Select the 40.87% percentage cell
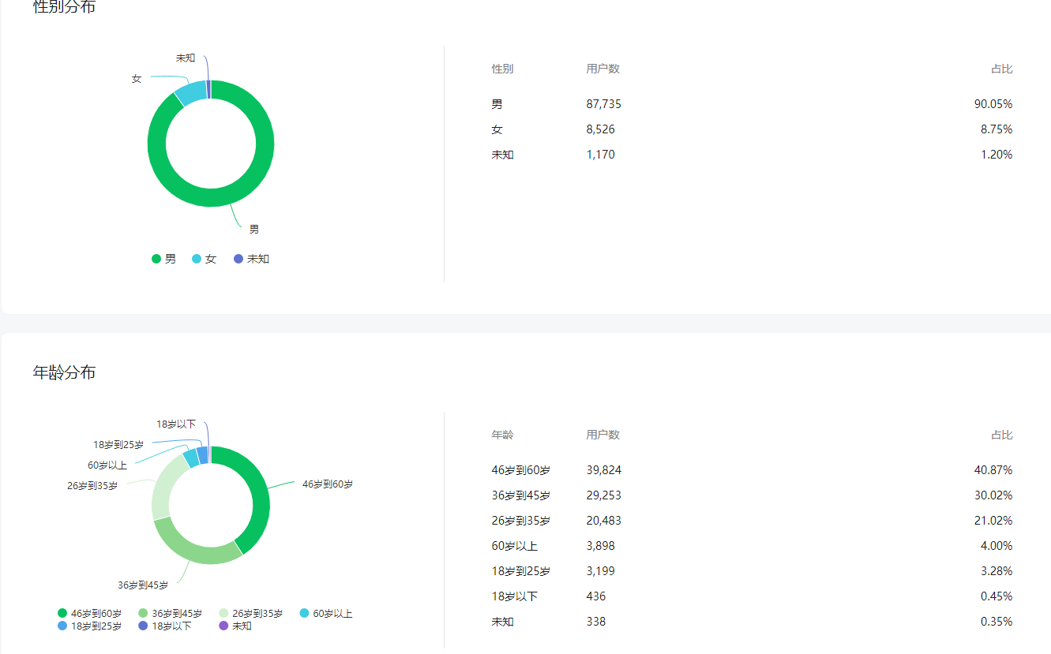Image resolution: width=1051 pixels, height=654 pixels. tap(993, 470)
